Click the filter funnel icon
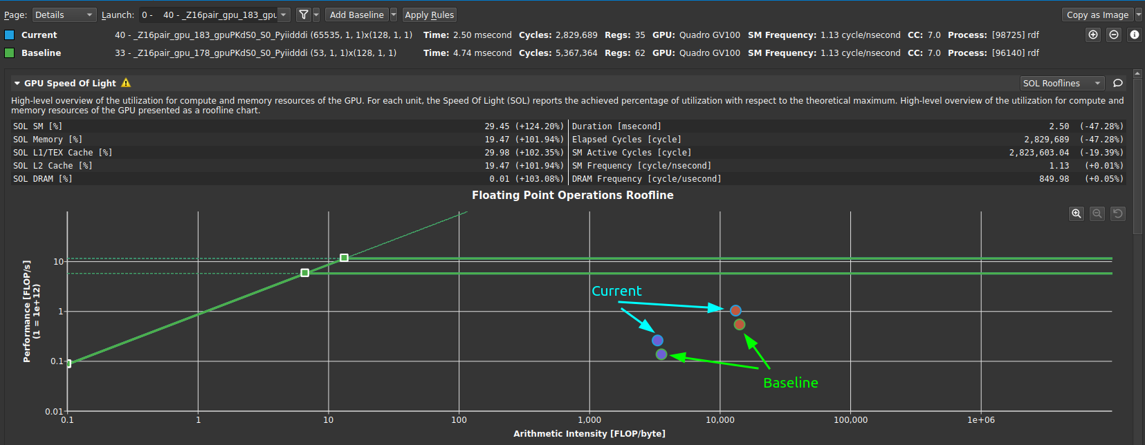The width and height of the screenshot is (1145, 445). 303,15
